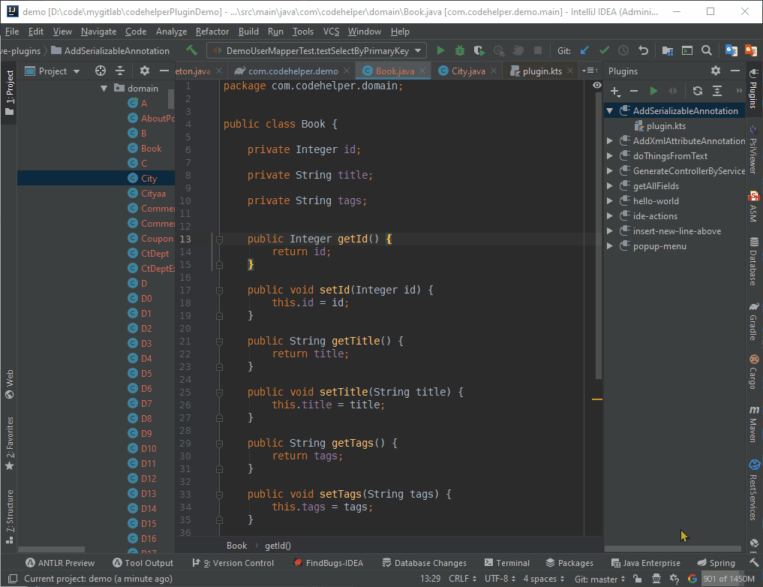Toggle tool window bars icon at bottom-left
Image resolution: width=763 pixels, height=587 pixels.
(x=13, y=579)
